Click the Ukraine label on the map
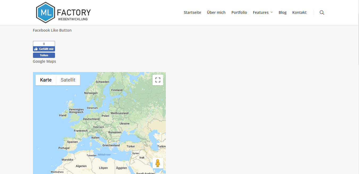This screenshot has width=359, height=174. pos(124,124)
